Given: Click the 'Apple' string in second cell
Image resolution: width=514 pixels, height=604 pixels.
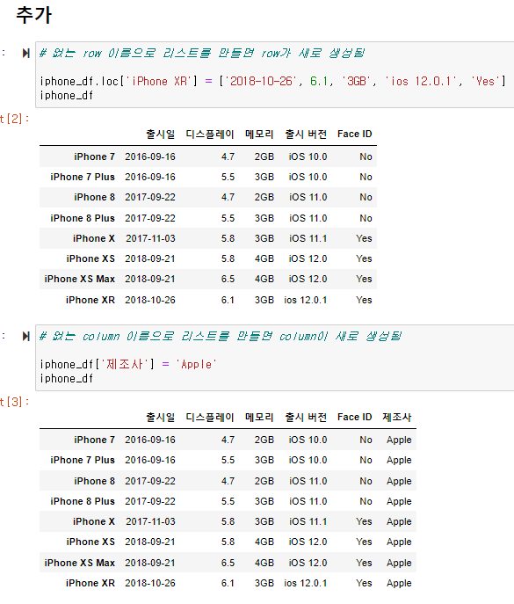Looking at the screenshot, I should [x=196, y=364].
